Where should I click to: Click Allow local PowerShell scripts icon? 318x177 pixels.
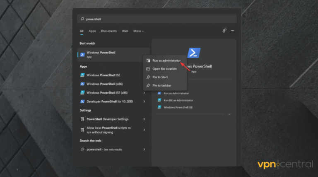(82, 130)
